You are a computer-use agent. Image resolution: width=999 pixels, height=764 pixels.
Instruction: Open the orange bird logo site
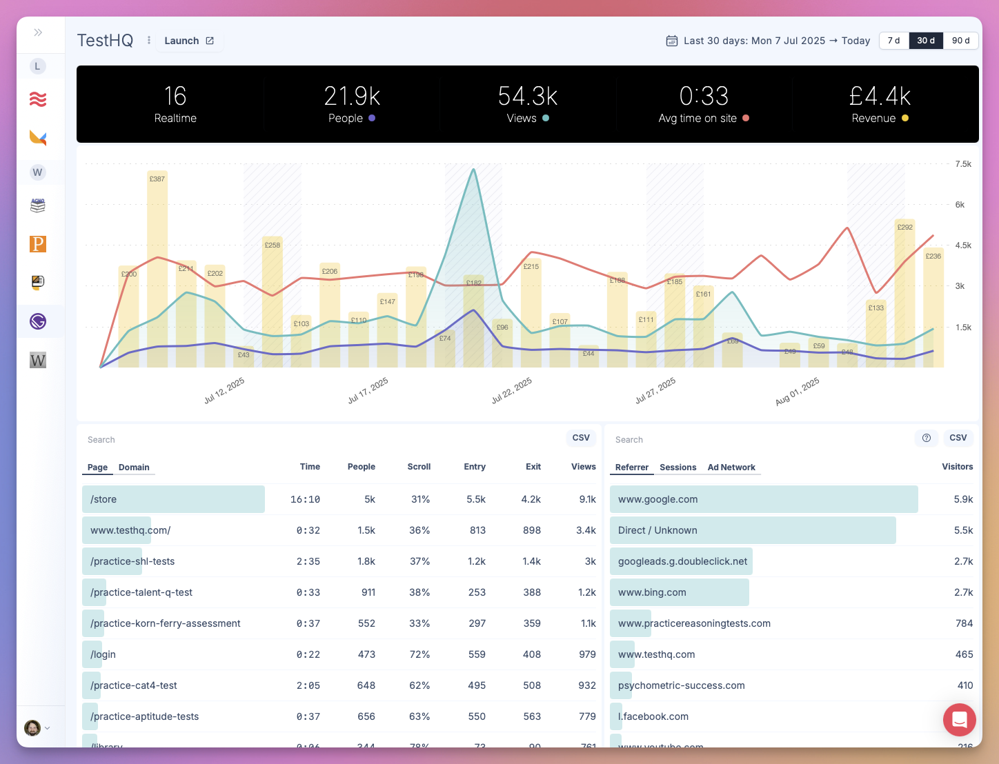coord(37,138)
